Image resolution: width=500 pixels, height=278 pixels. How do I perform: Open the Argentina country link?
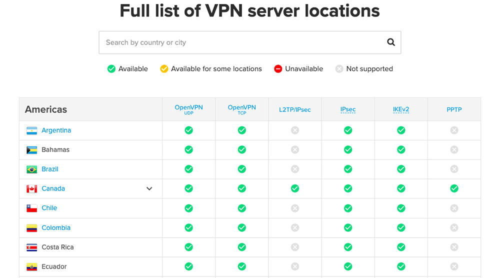56,130
